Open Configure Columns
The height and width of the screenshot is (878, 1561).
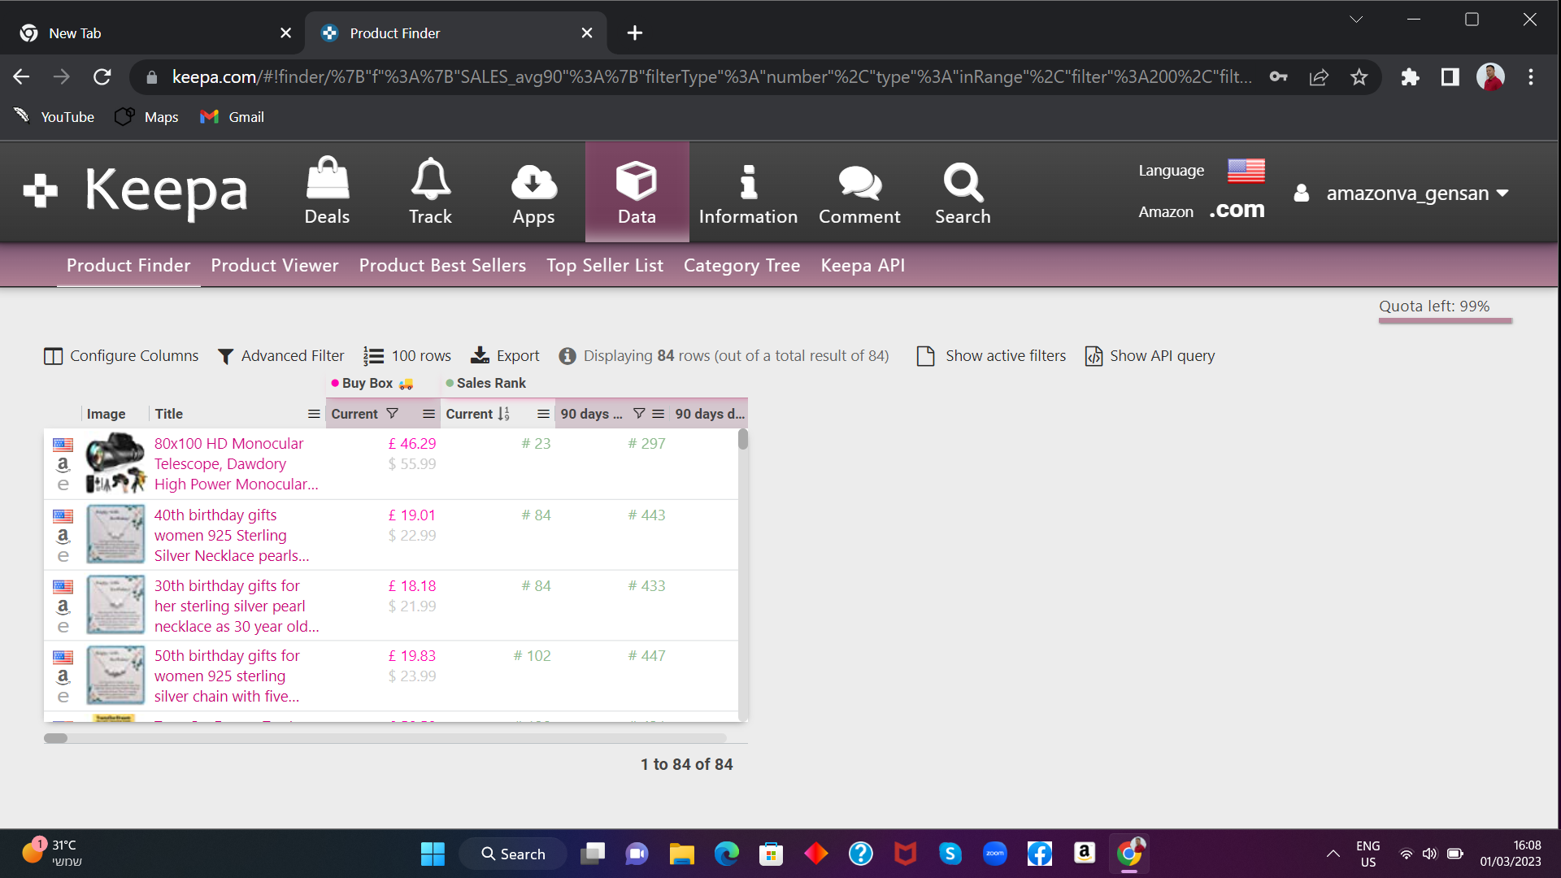pos(122,355)
